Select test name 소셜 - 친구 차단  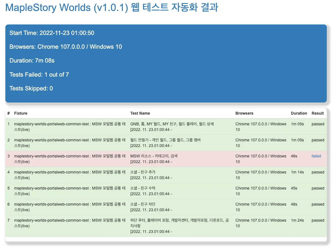(143, 204)
